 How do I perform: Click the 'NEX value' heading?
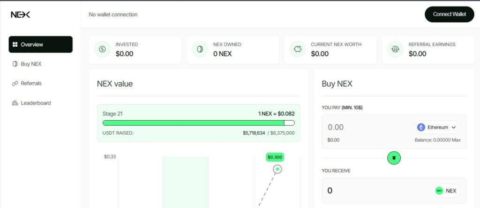[115, 84]
